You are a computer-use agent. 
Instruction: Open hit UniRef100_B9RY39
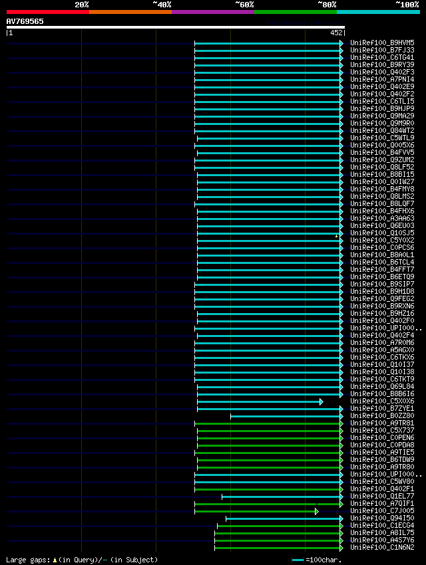[x=382, y=64]
